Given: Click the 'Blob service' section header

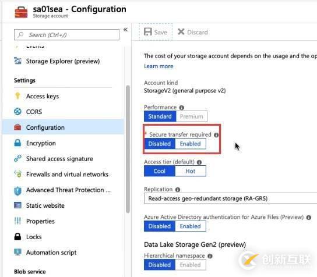Looking at the screenshot, I should click(x=30, y=272).
